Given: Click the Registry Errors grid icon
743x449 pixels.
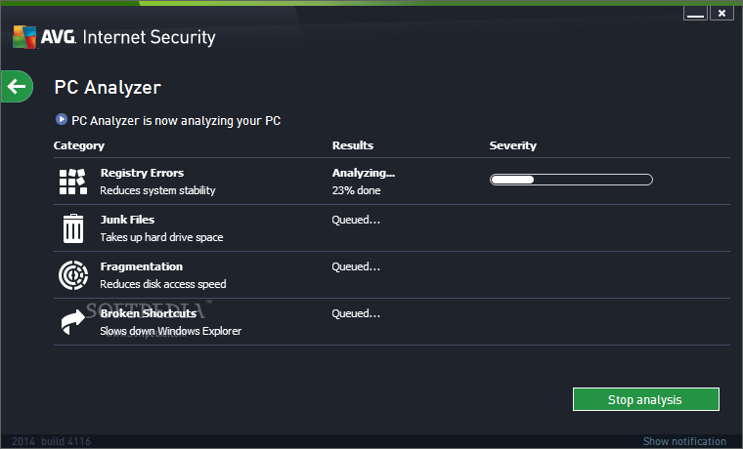Looking at the screenshot, I should tap(73, 182).
